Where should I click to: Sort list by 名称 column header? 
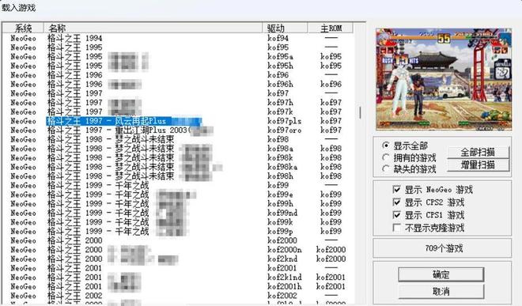pyautogui.click(x=153, y=28)
